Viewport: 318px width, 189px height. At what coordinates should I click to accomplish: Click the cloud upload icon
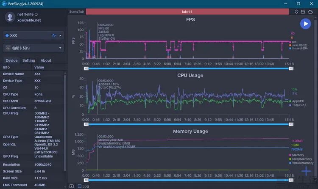click(x=310, y=12)
